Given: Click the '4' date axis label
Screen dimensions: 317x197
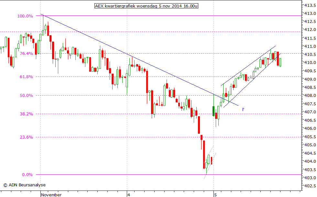Looking at the screenshot, I should tap(129, 195).
